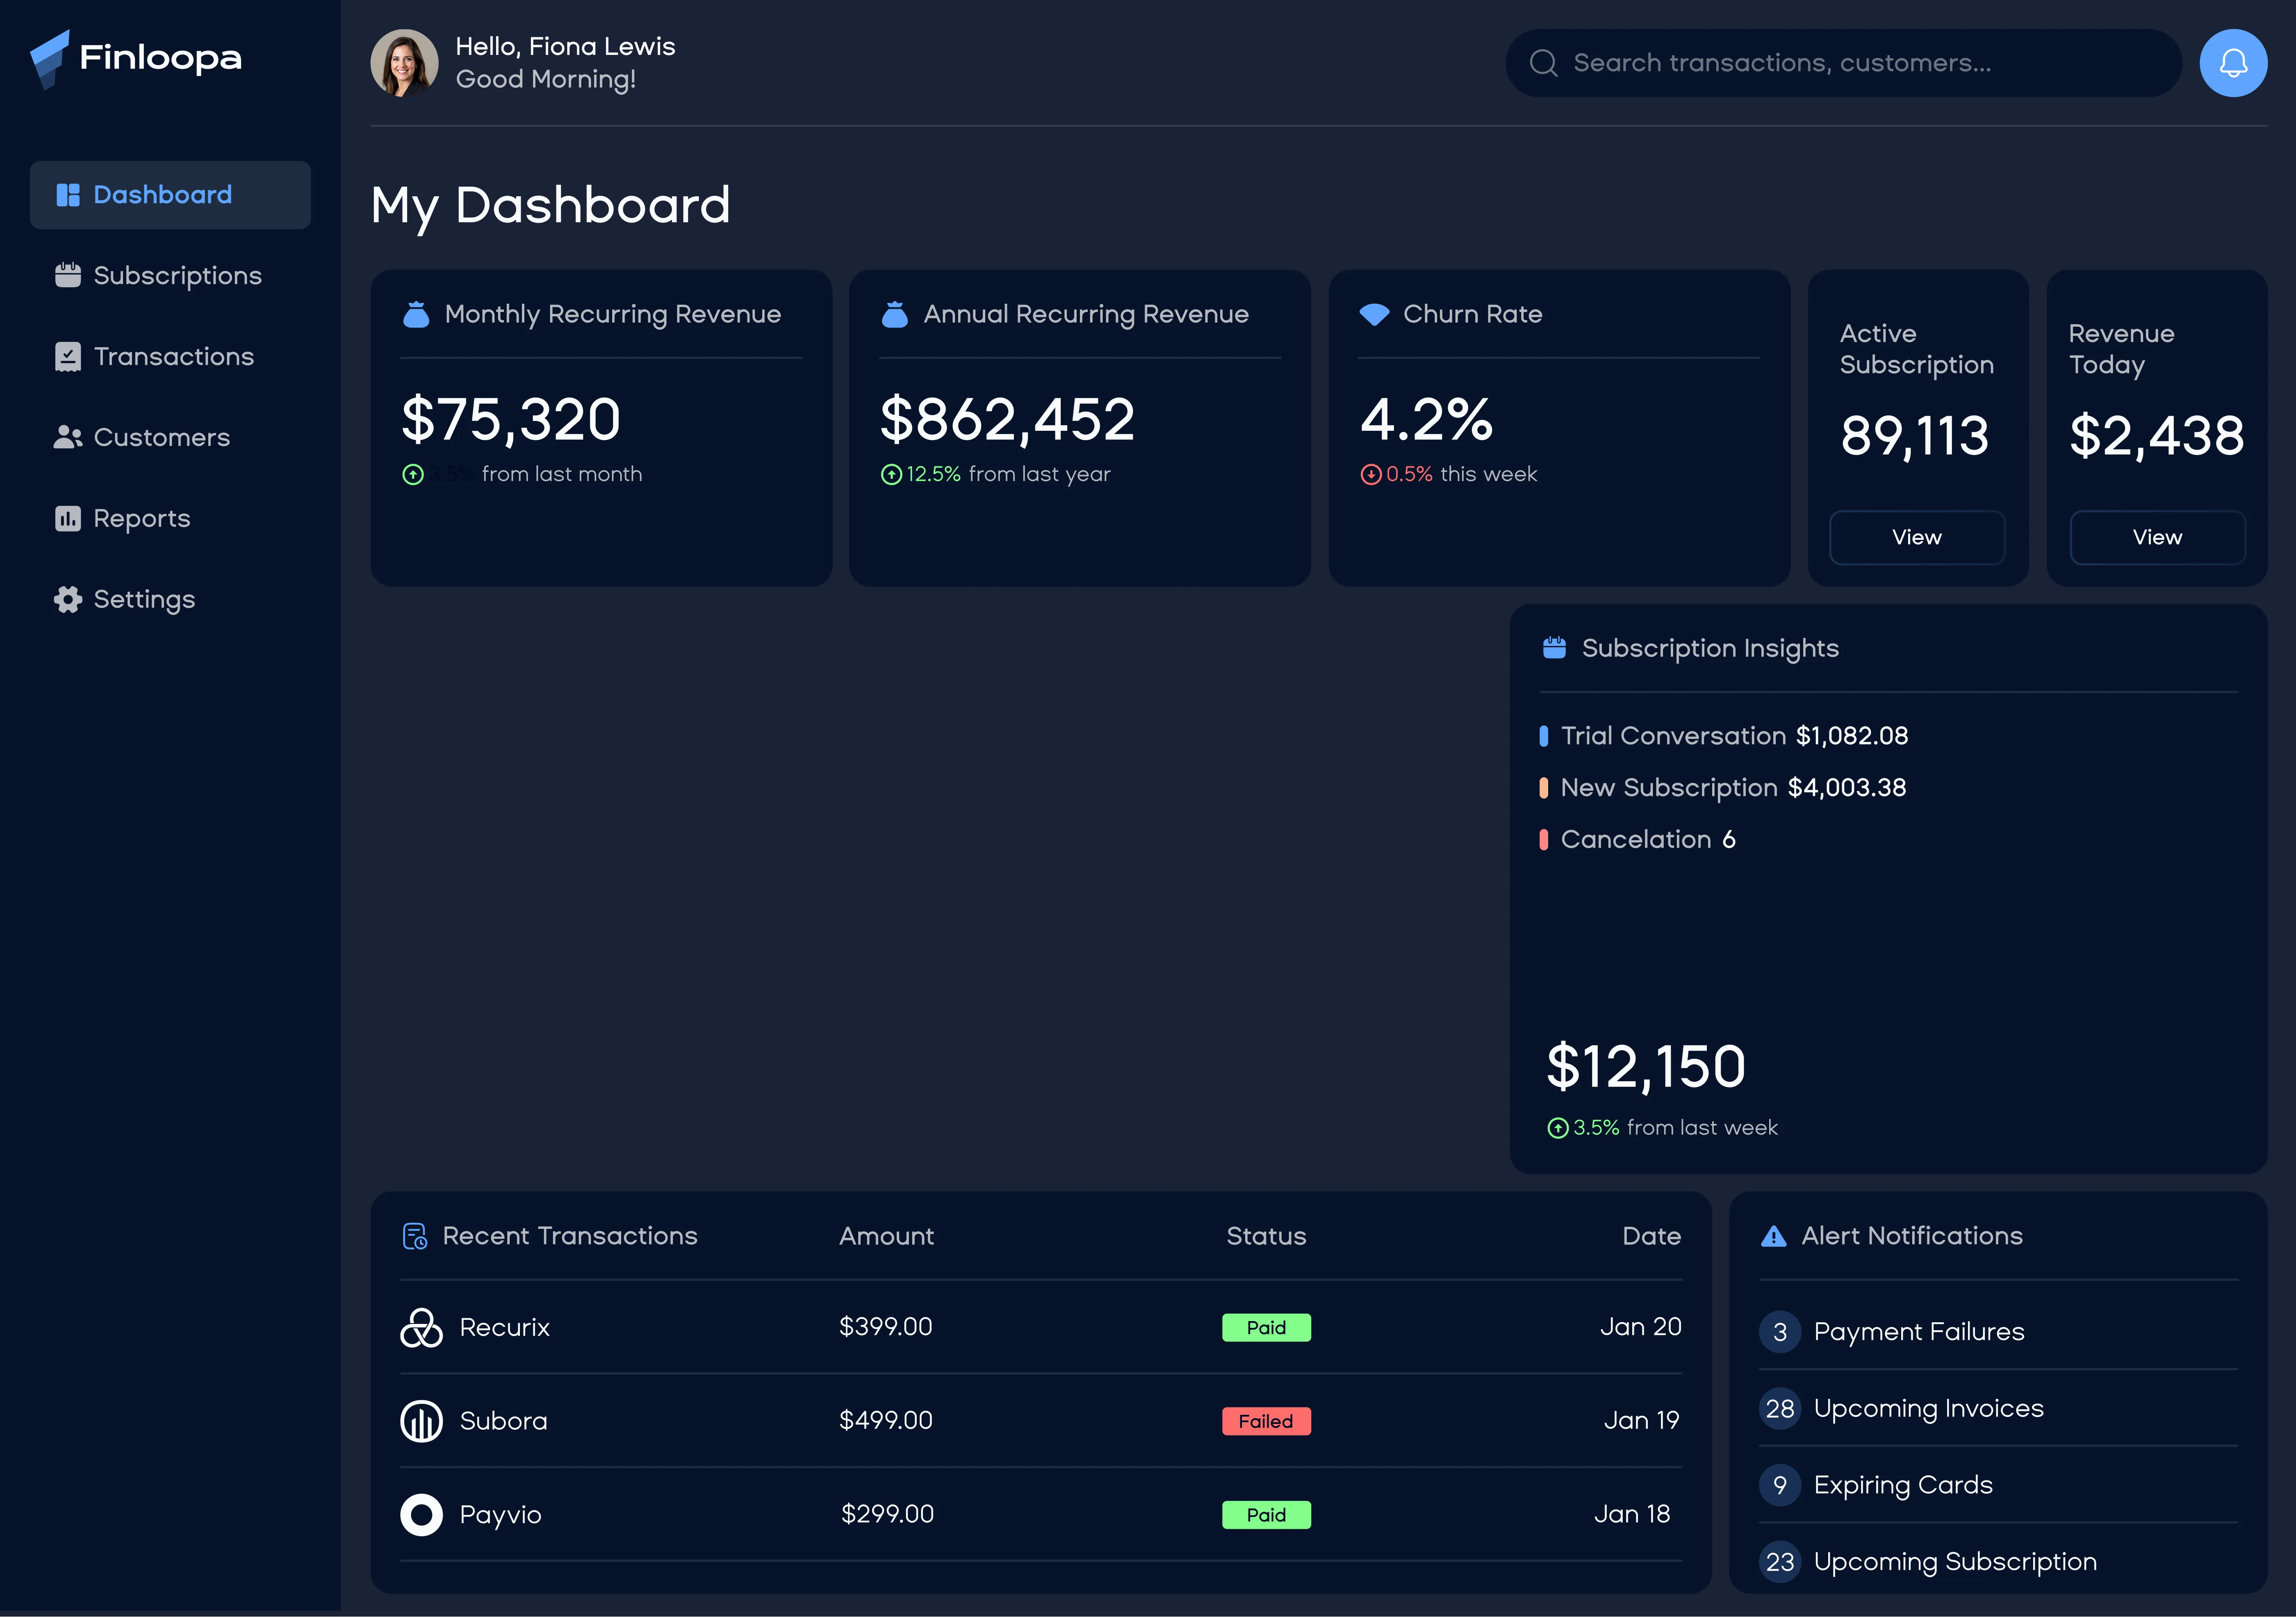This screenshot has height=1617, width=2296.
Task: Click the Reports chart icon
Action: (68, 518)
